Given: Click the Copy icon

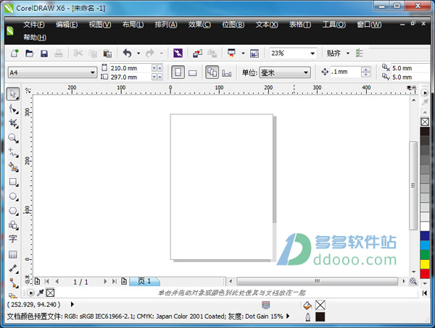Looking at the screenshot, I should 93,53.
